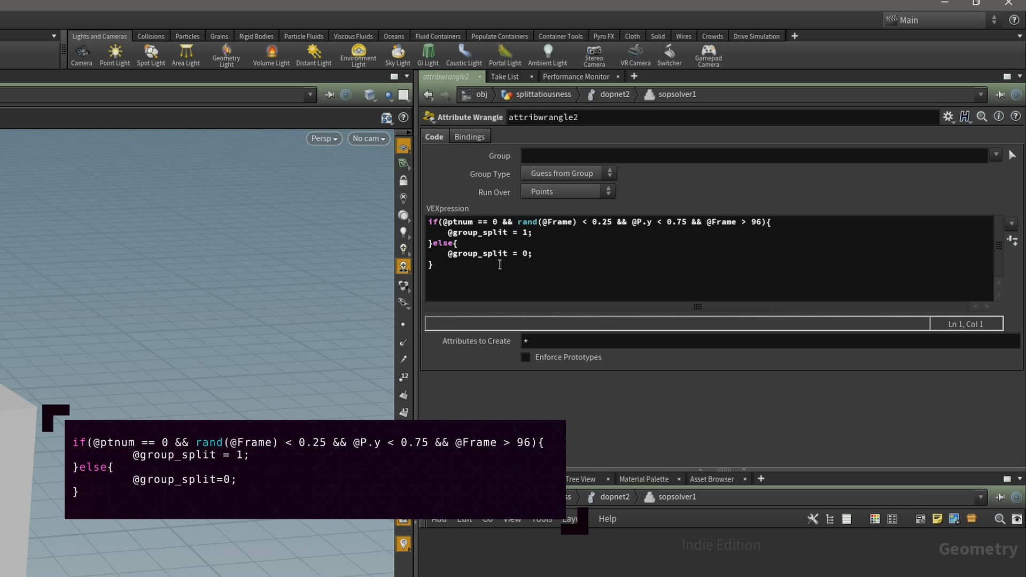Switch to the Bindings tab
The width and height of the screenshot is (1026, 577).
coord(469,136)
